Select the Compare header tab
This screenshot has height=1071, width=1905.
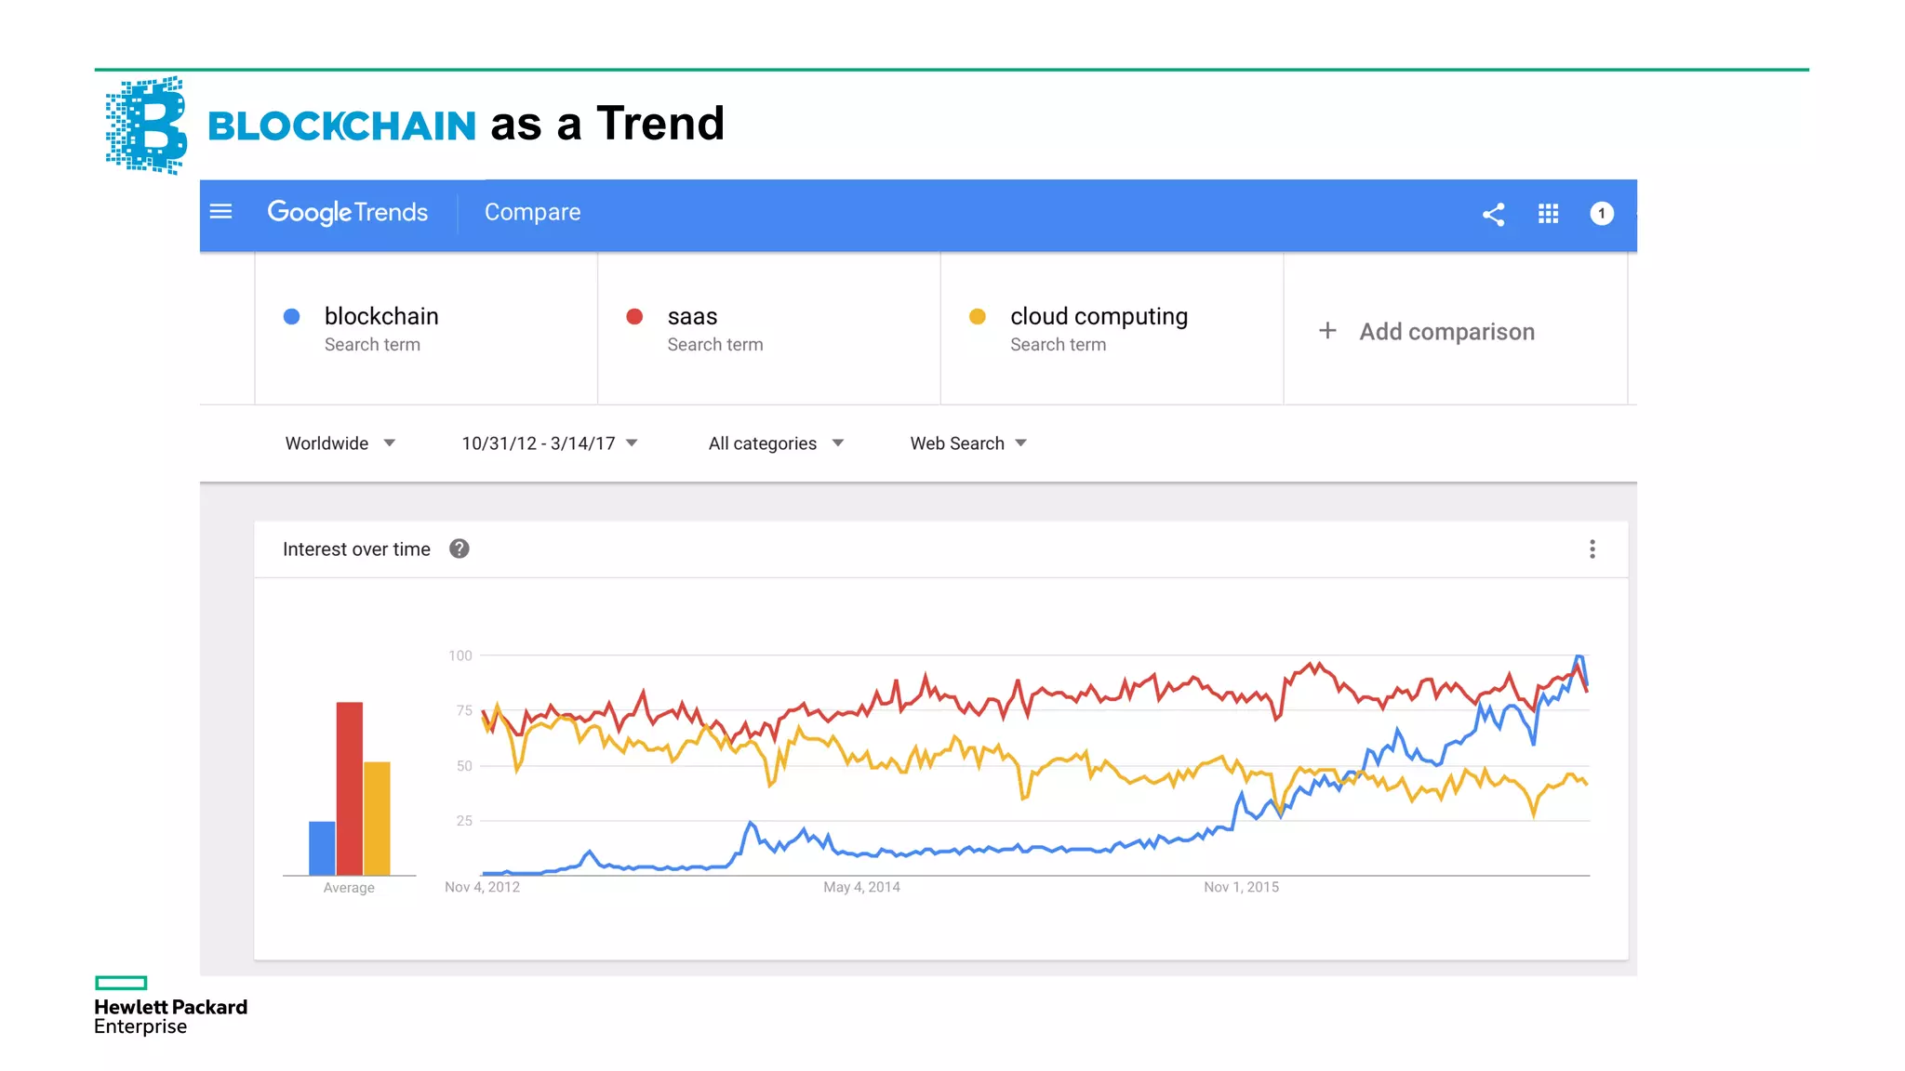[x=532, y=213]
